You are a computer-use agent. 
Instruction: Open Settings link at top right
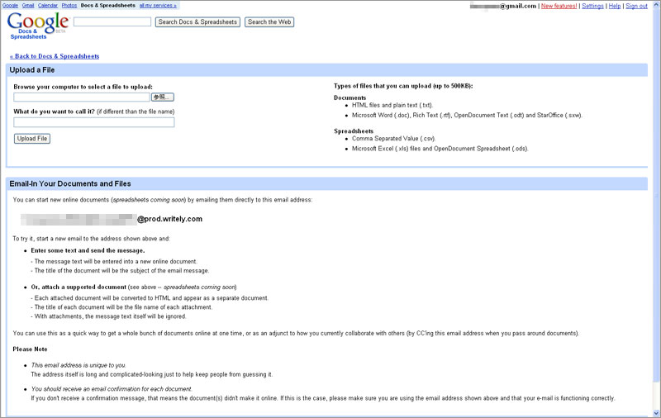coord(592,6)
